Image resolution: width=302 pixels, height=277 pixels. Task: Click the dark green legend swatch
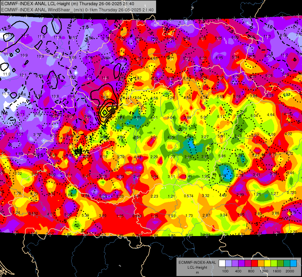point(280,263)
